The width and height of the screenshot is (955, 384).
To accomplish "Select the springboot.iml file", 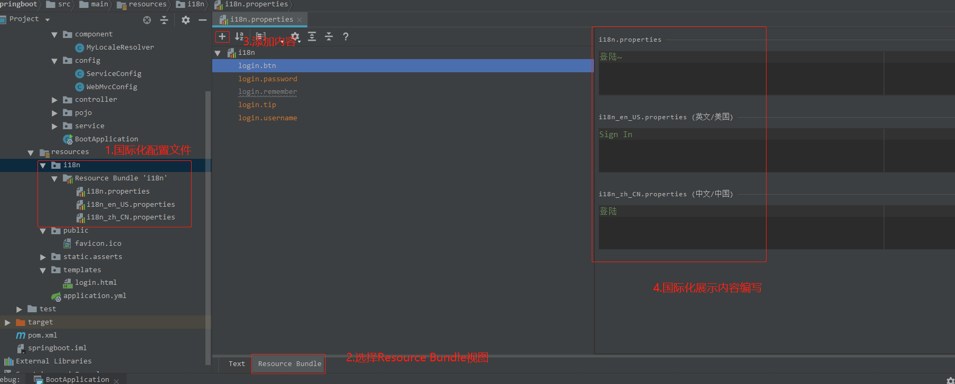I will click(x=52, y=348).
